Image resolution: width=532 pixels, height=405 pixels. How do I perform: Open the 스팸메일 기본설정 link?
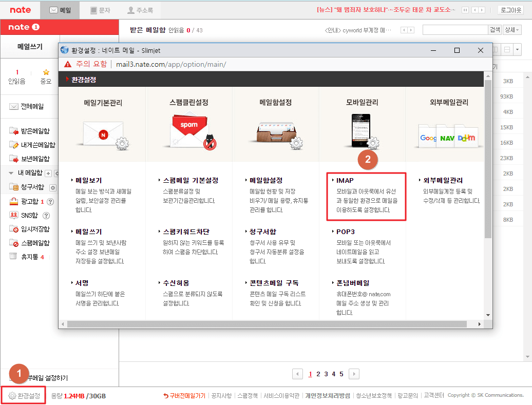[x=191, y=181]
